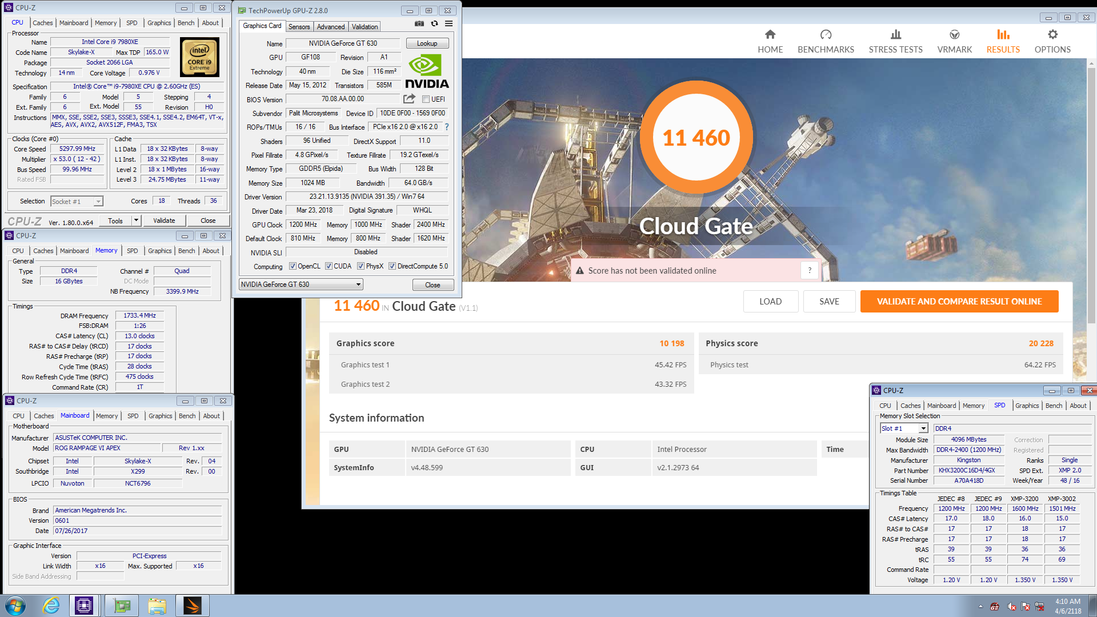Open File Explorer folder in taskbar
Image resolution: width=1097 pixels, height=617 pixels.
click(157, 606)
